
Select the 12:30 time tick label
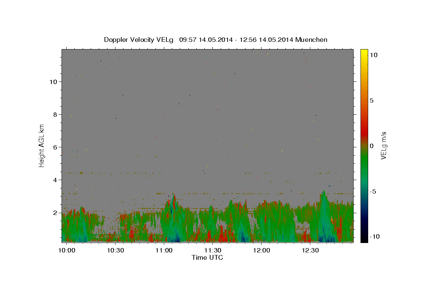coord(310,250)
